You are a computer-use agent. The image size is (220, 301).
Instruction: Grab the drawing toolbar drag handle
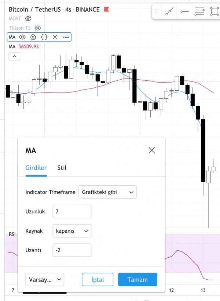(x=157, y=11)
